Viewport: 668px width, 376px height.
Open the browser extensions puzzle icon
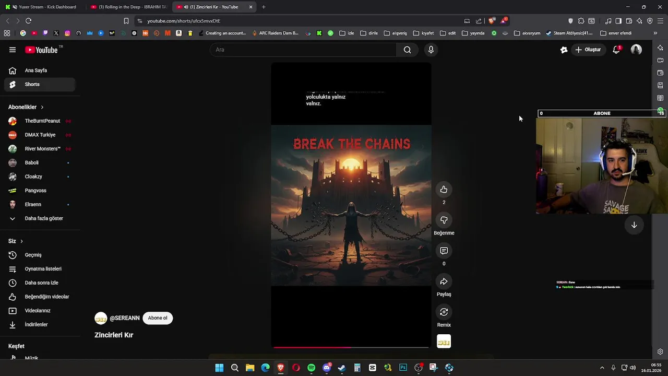pyautogui.click(x=581, y=21)
